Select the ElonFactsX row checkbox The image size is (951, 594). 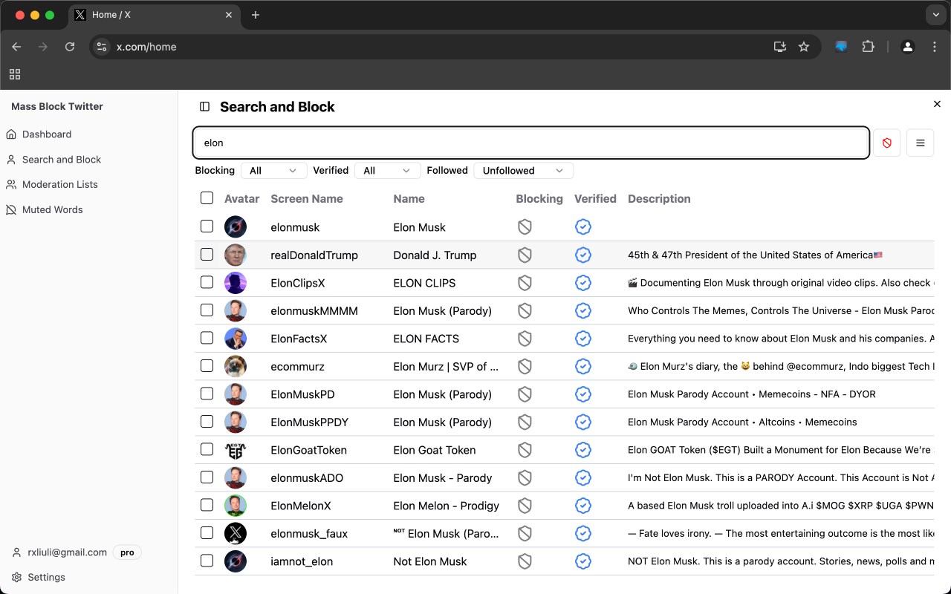(x=207, y=338)
